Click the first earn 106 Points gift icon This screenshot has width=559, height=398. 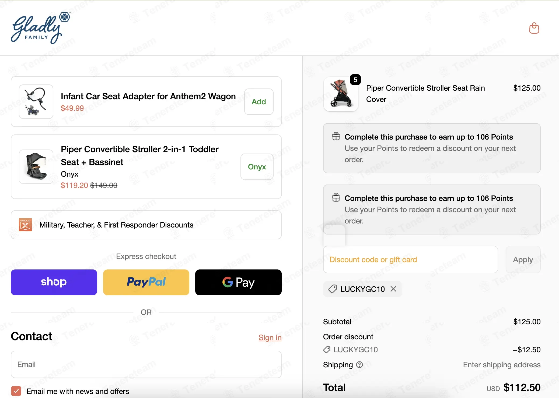tap(336, 137)
